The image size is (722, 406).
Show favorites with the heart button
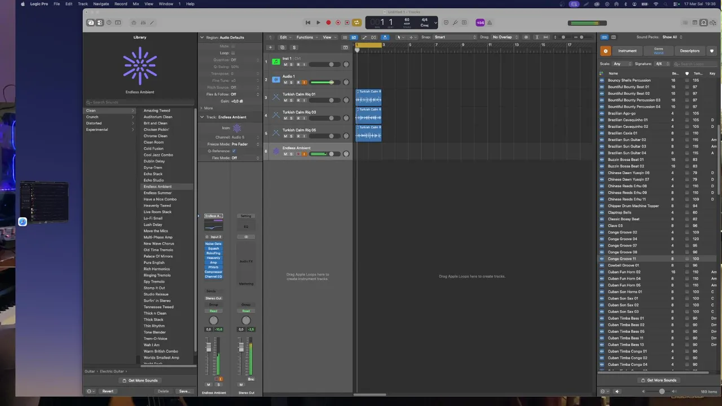pos(712,51)
